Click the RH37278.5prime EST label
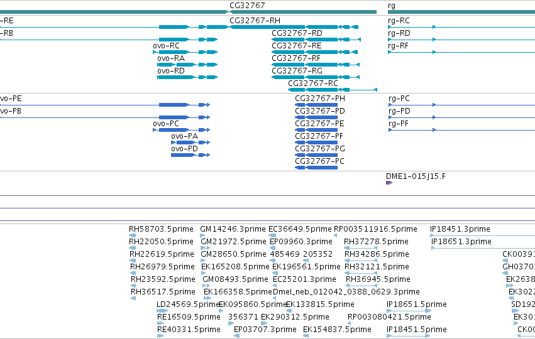 376,242
